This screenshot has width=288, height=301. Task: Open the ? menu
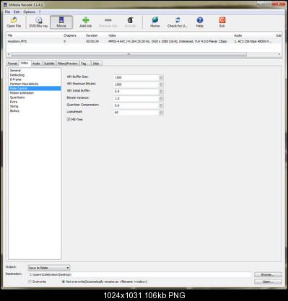(40, 12)
